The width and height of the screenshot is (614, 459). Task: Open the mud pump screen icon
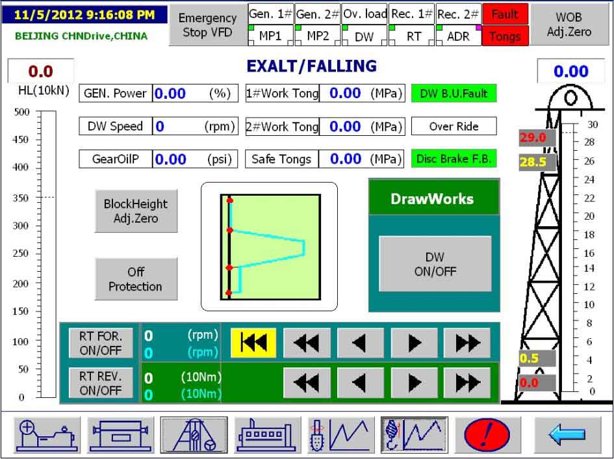coord(48,434)
